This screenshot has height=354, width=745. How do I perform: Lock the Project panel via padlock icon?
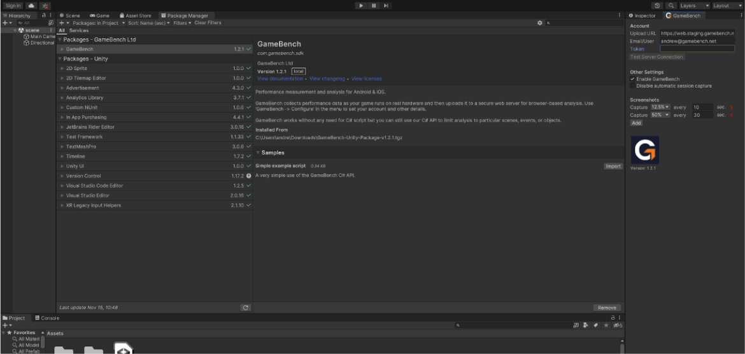(x=613, y=318)
